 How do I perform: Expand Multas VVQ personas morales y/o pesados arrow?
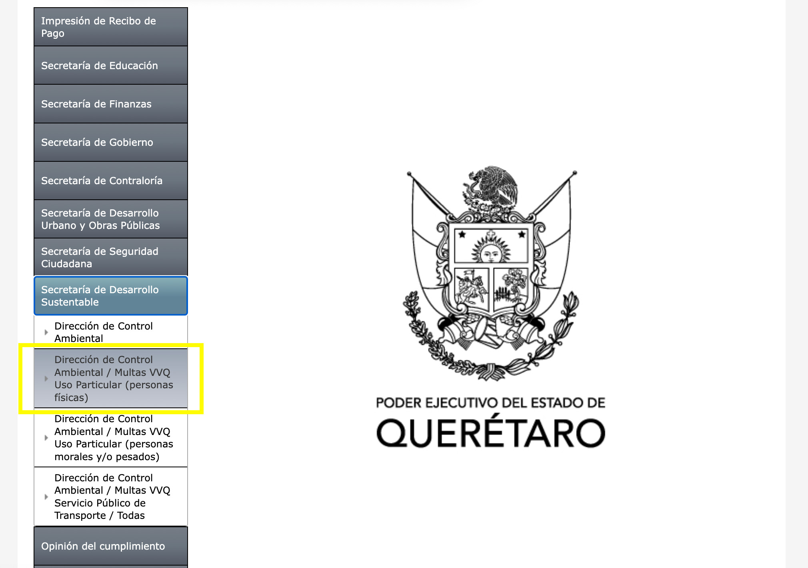[x=46, y=438]
